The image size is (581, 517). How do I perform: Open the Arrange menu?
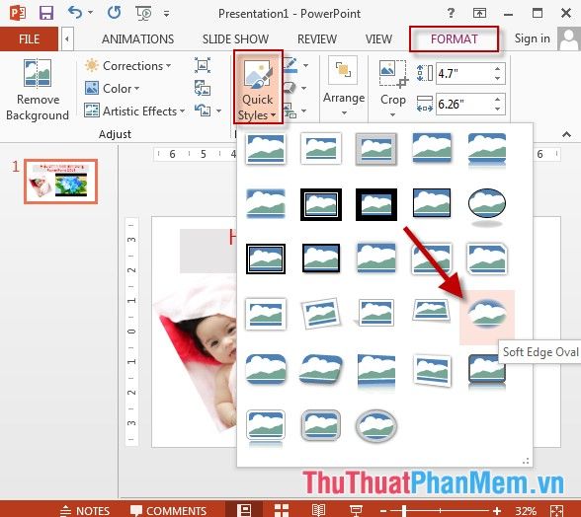[344, 87]
